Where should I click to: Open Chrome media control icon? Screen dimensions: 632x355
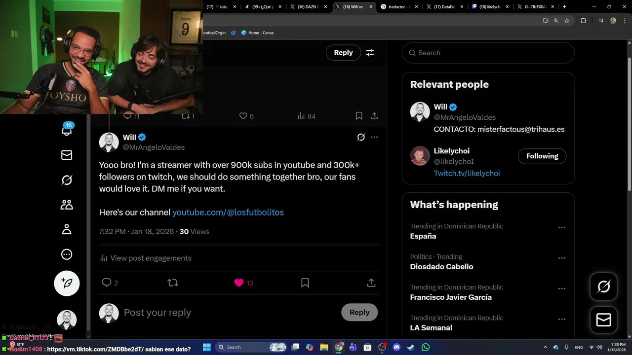click(x=601, y=21)
